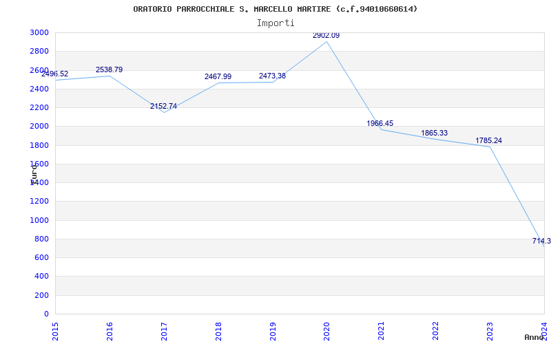
Task: Click the Anno x-axis label
Action: point(534,337)
